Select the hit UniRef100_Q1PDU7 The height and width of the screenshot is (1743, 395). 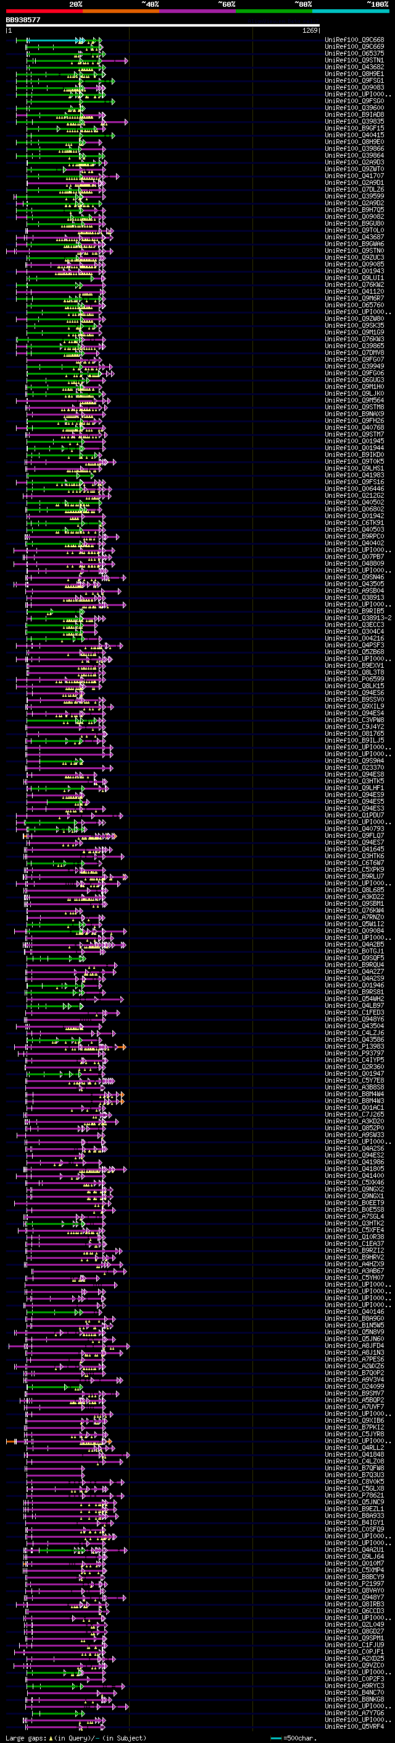click(x=354, y=816)
